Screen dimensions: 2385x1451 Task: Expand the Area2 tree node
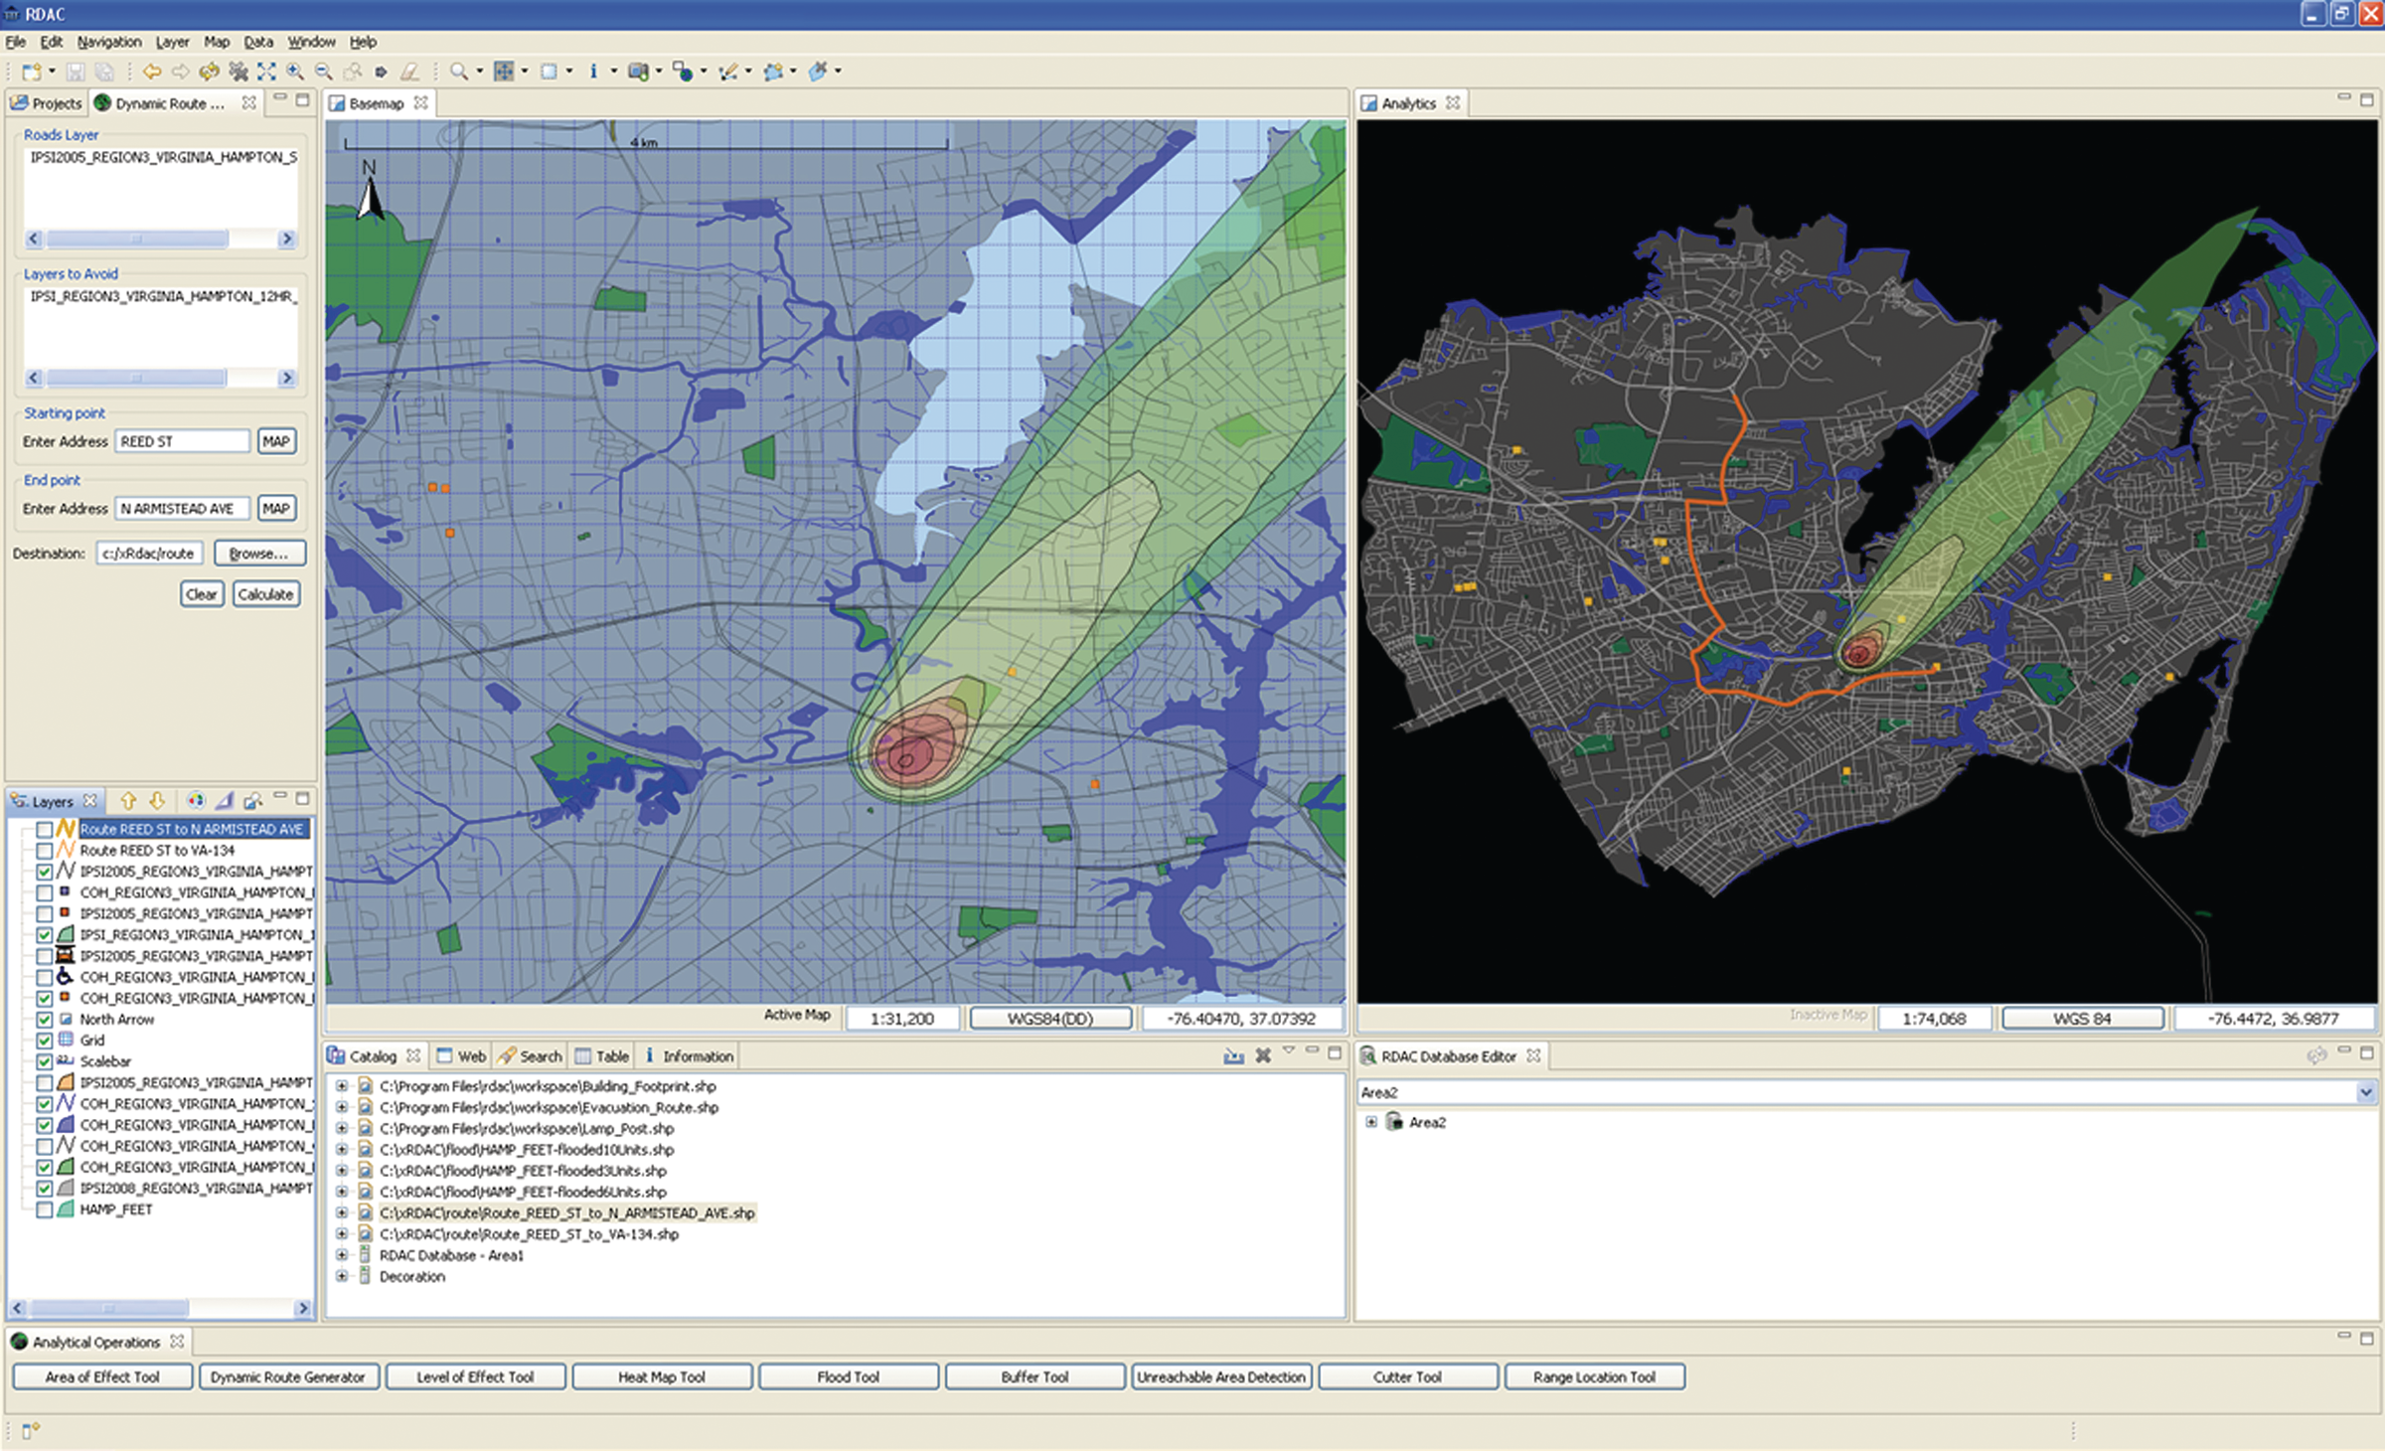[1371, 1122]
